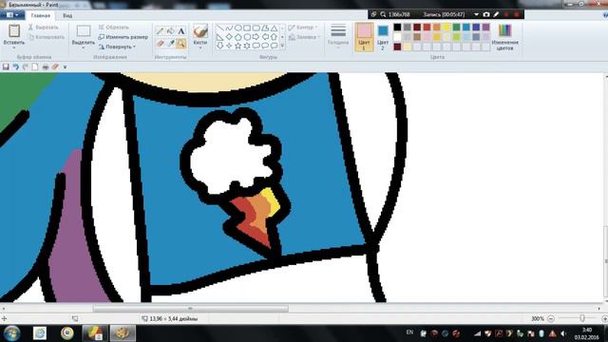This screenshot has height=342, width=608.
Task: Click Crop (Обрезать) button
Action: click(113, 28)
